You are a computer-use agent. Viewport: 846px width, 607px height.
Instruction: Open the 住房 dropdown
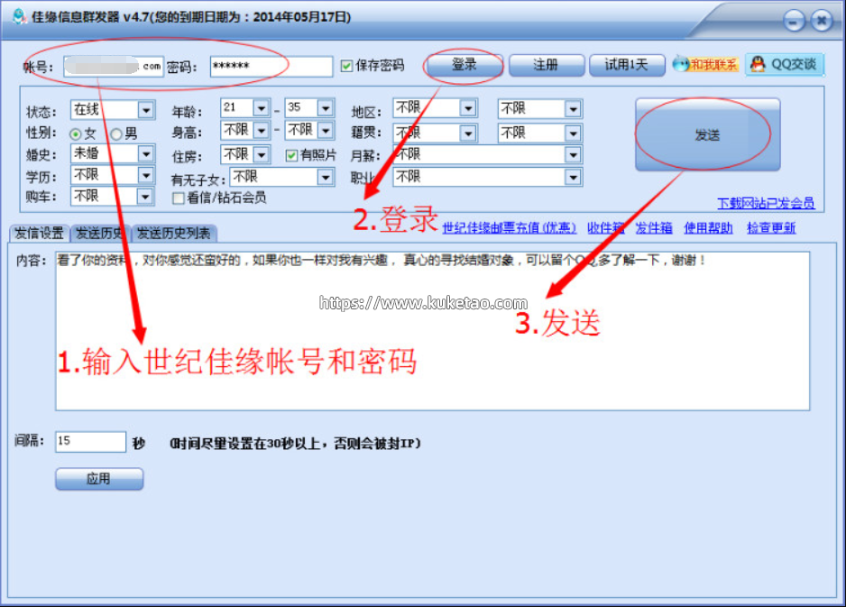pyautogui.click(x=245, y=155)
